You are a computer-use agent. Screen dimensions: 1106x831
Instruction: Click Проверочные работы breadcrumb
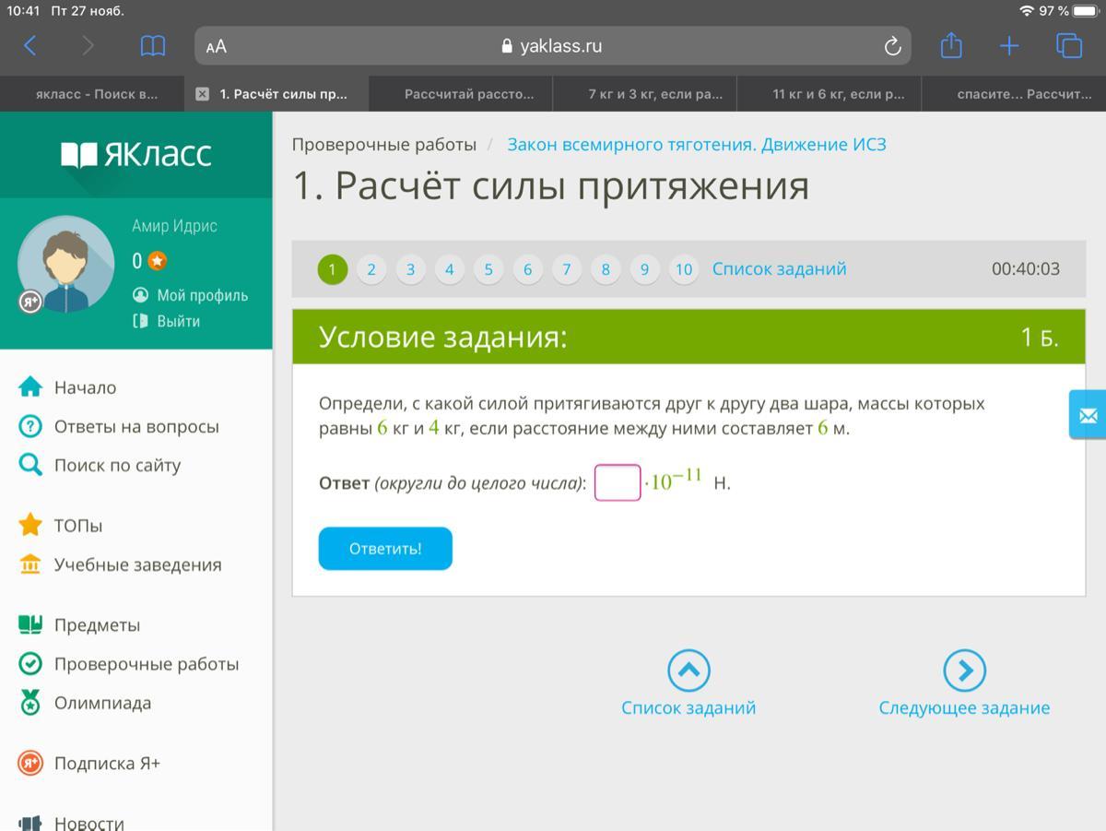click(384, 144)
